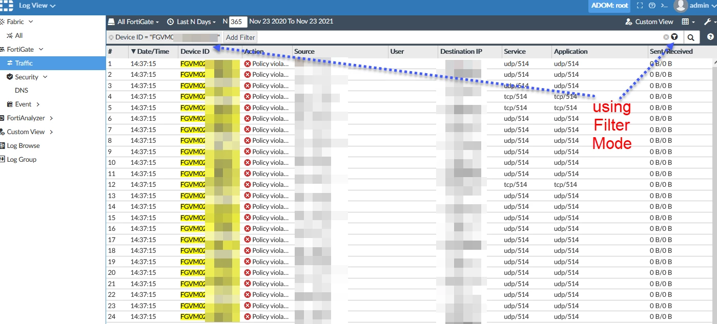Click Policy violation icon in row 12
The image size is (717, 324).
pyautogui.click(x=248, y=185)
